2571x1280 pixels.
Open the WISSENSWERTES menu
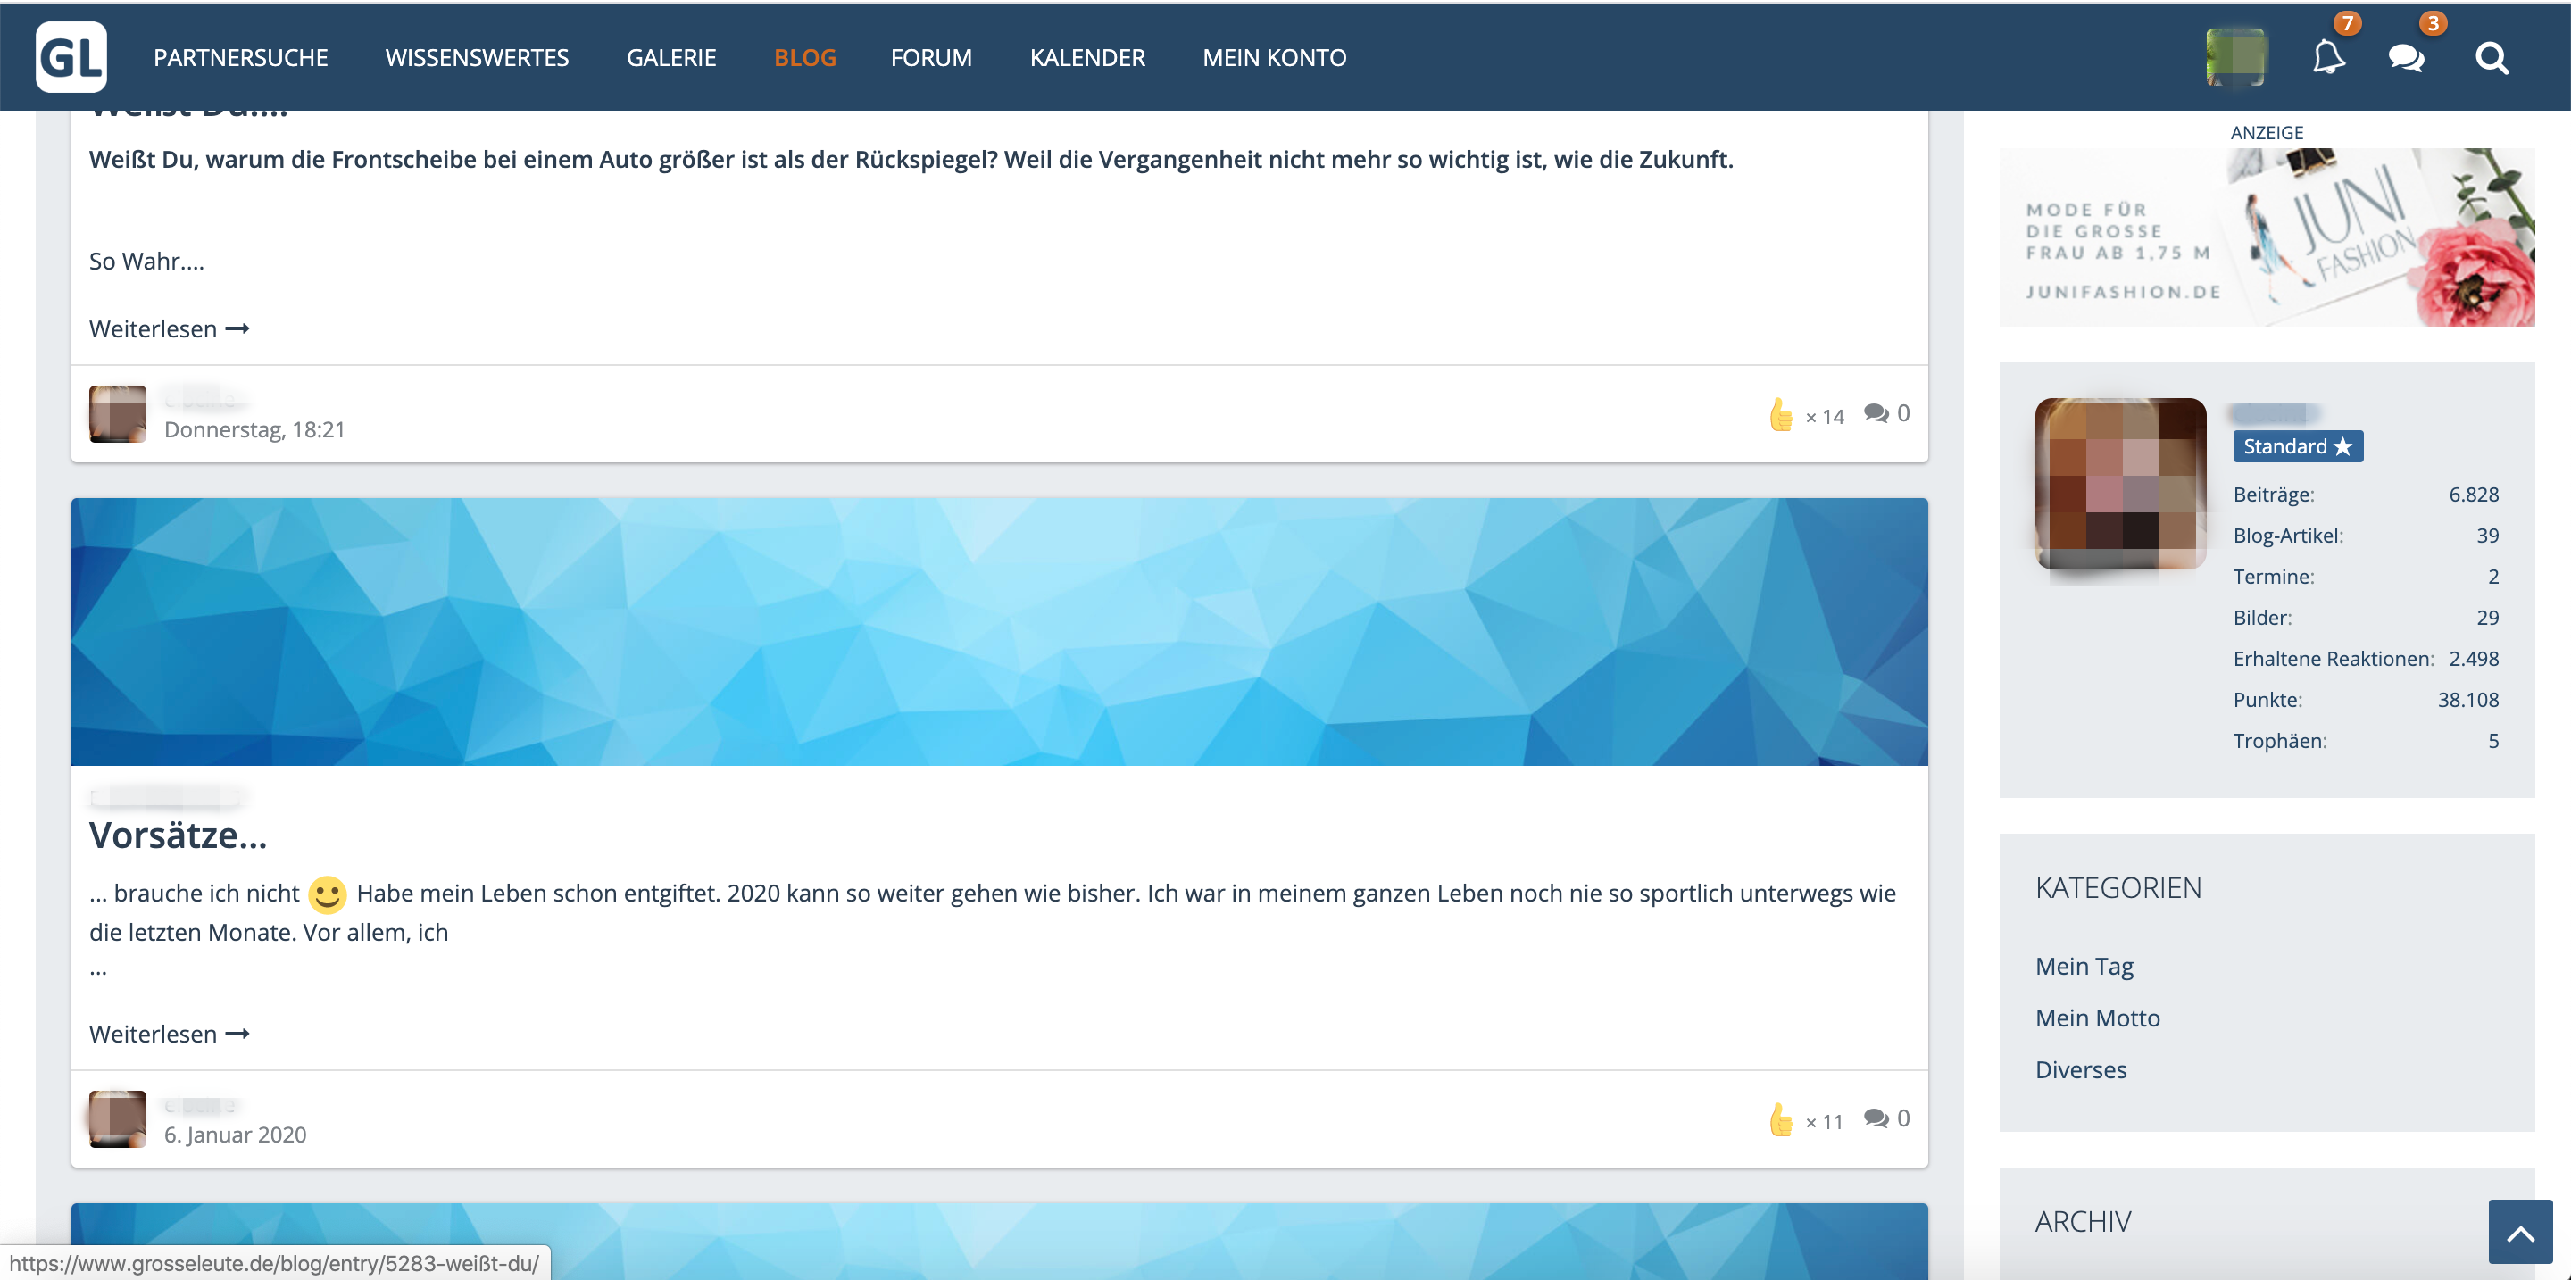pos(477,58)
